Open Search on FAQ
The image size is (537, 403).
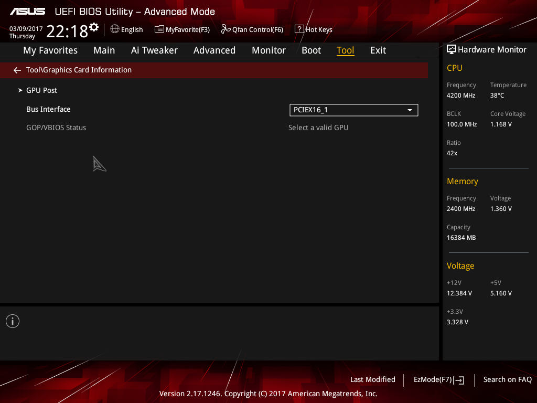508,380
